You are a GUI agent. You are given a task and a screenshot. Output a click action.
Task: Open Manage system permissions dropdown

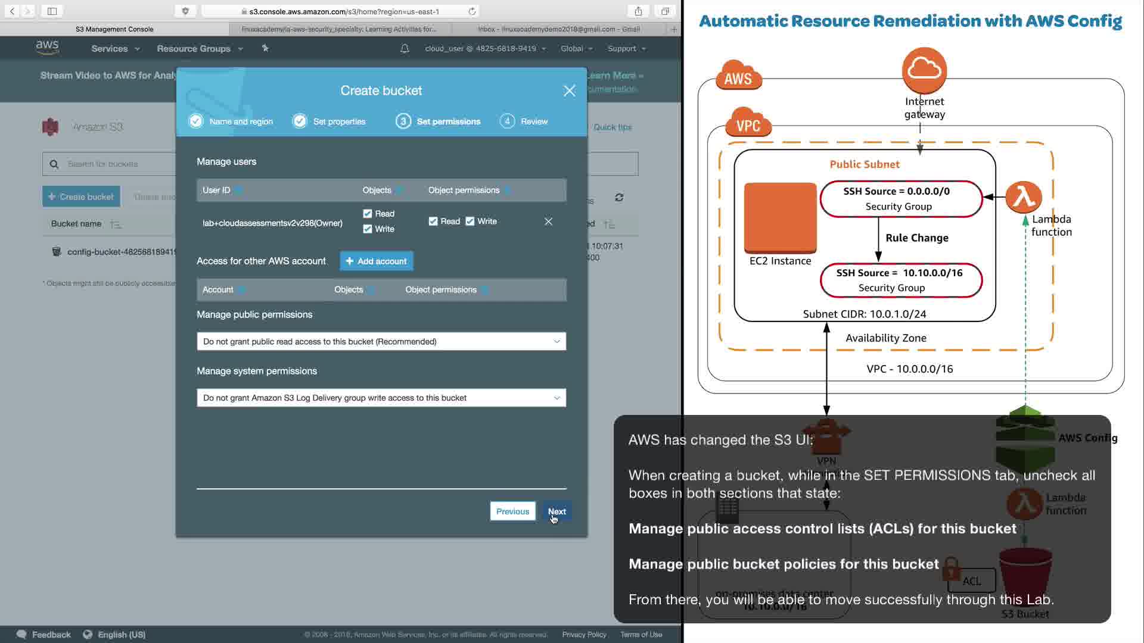(x=381, y=398)
